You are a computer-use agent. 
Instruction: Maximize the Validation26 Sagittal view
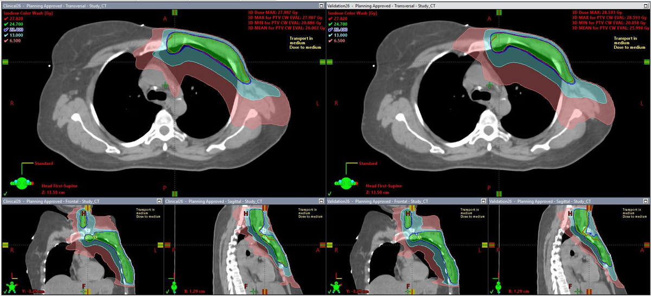(x=647, y=201)
